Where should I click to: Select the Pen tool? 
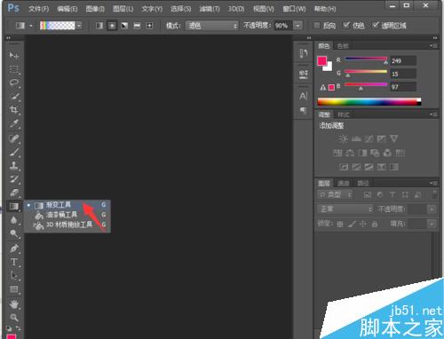pyautogui.click(x=13, y=248)
